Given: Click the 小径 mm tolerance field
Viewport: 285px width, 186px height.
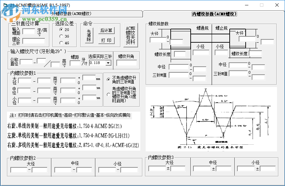Looking at the screenshot, I should tap(89, 97).
